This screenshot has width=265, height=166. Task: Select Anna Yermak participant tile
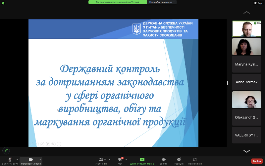[x=246, y=82]
